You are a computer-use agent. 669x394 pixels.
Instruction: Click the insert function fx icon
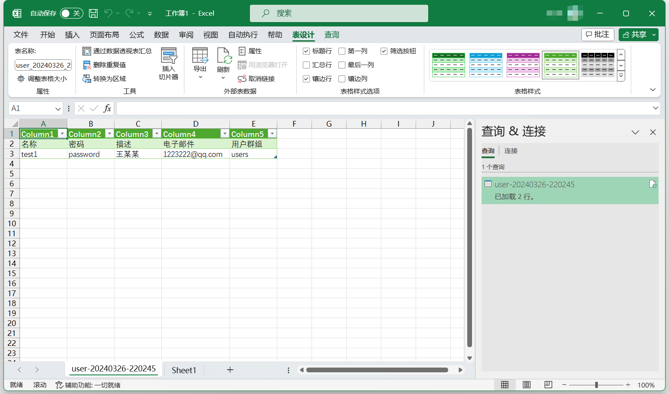[x=107, y=108]
